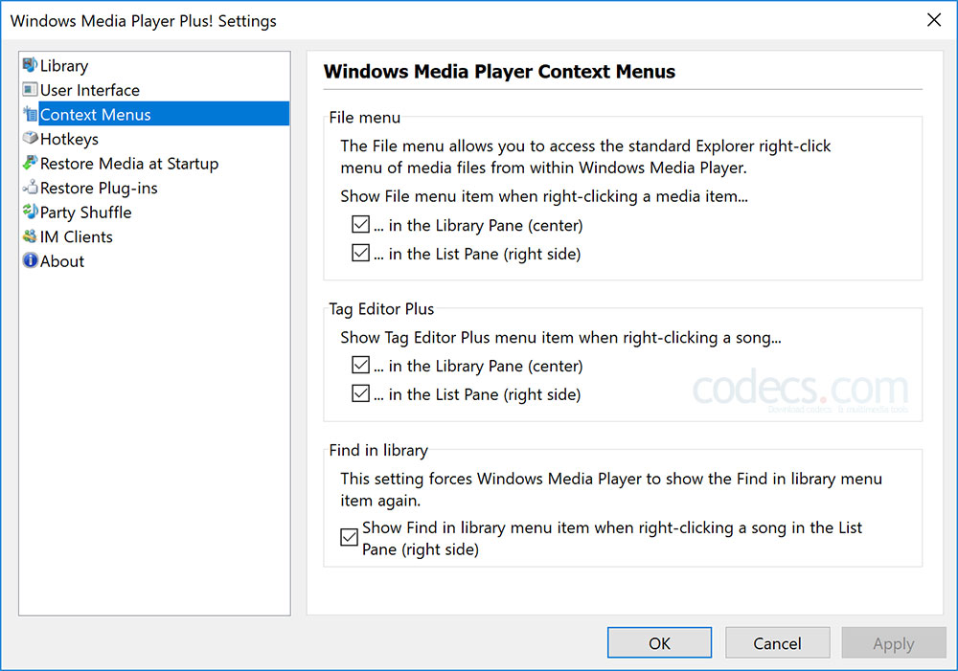This screenshot has height=671, width=958.
Task: Uncheck File menu in the Library Pane
Action: pos(360,226)
